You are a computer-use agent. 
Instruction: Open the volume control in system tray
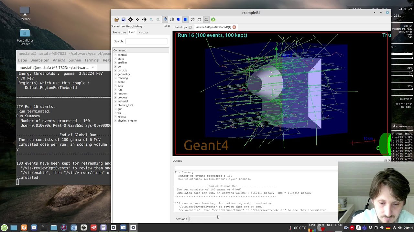point(399,228)
